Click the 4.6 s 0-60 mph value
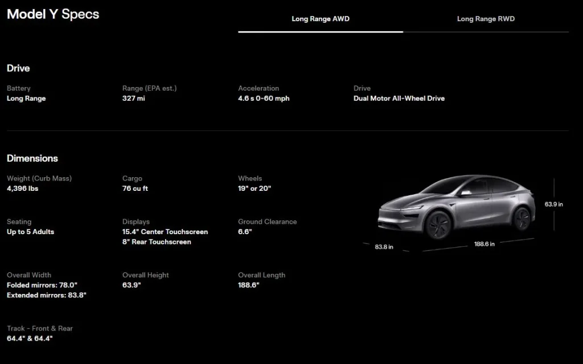This screenshot has height=364, width=583. [264, 98]
